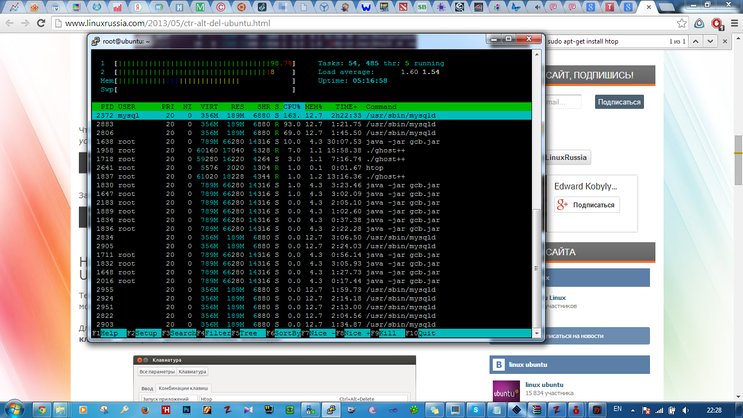The width and height of the screenshot is (743, 418).
Task: Close the Chrome find bar
Action: click(725, 41)
